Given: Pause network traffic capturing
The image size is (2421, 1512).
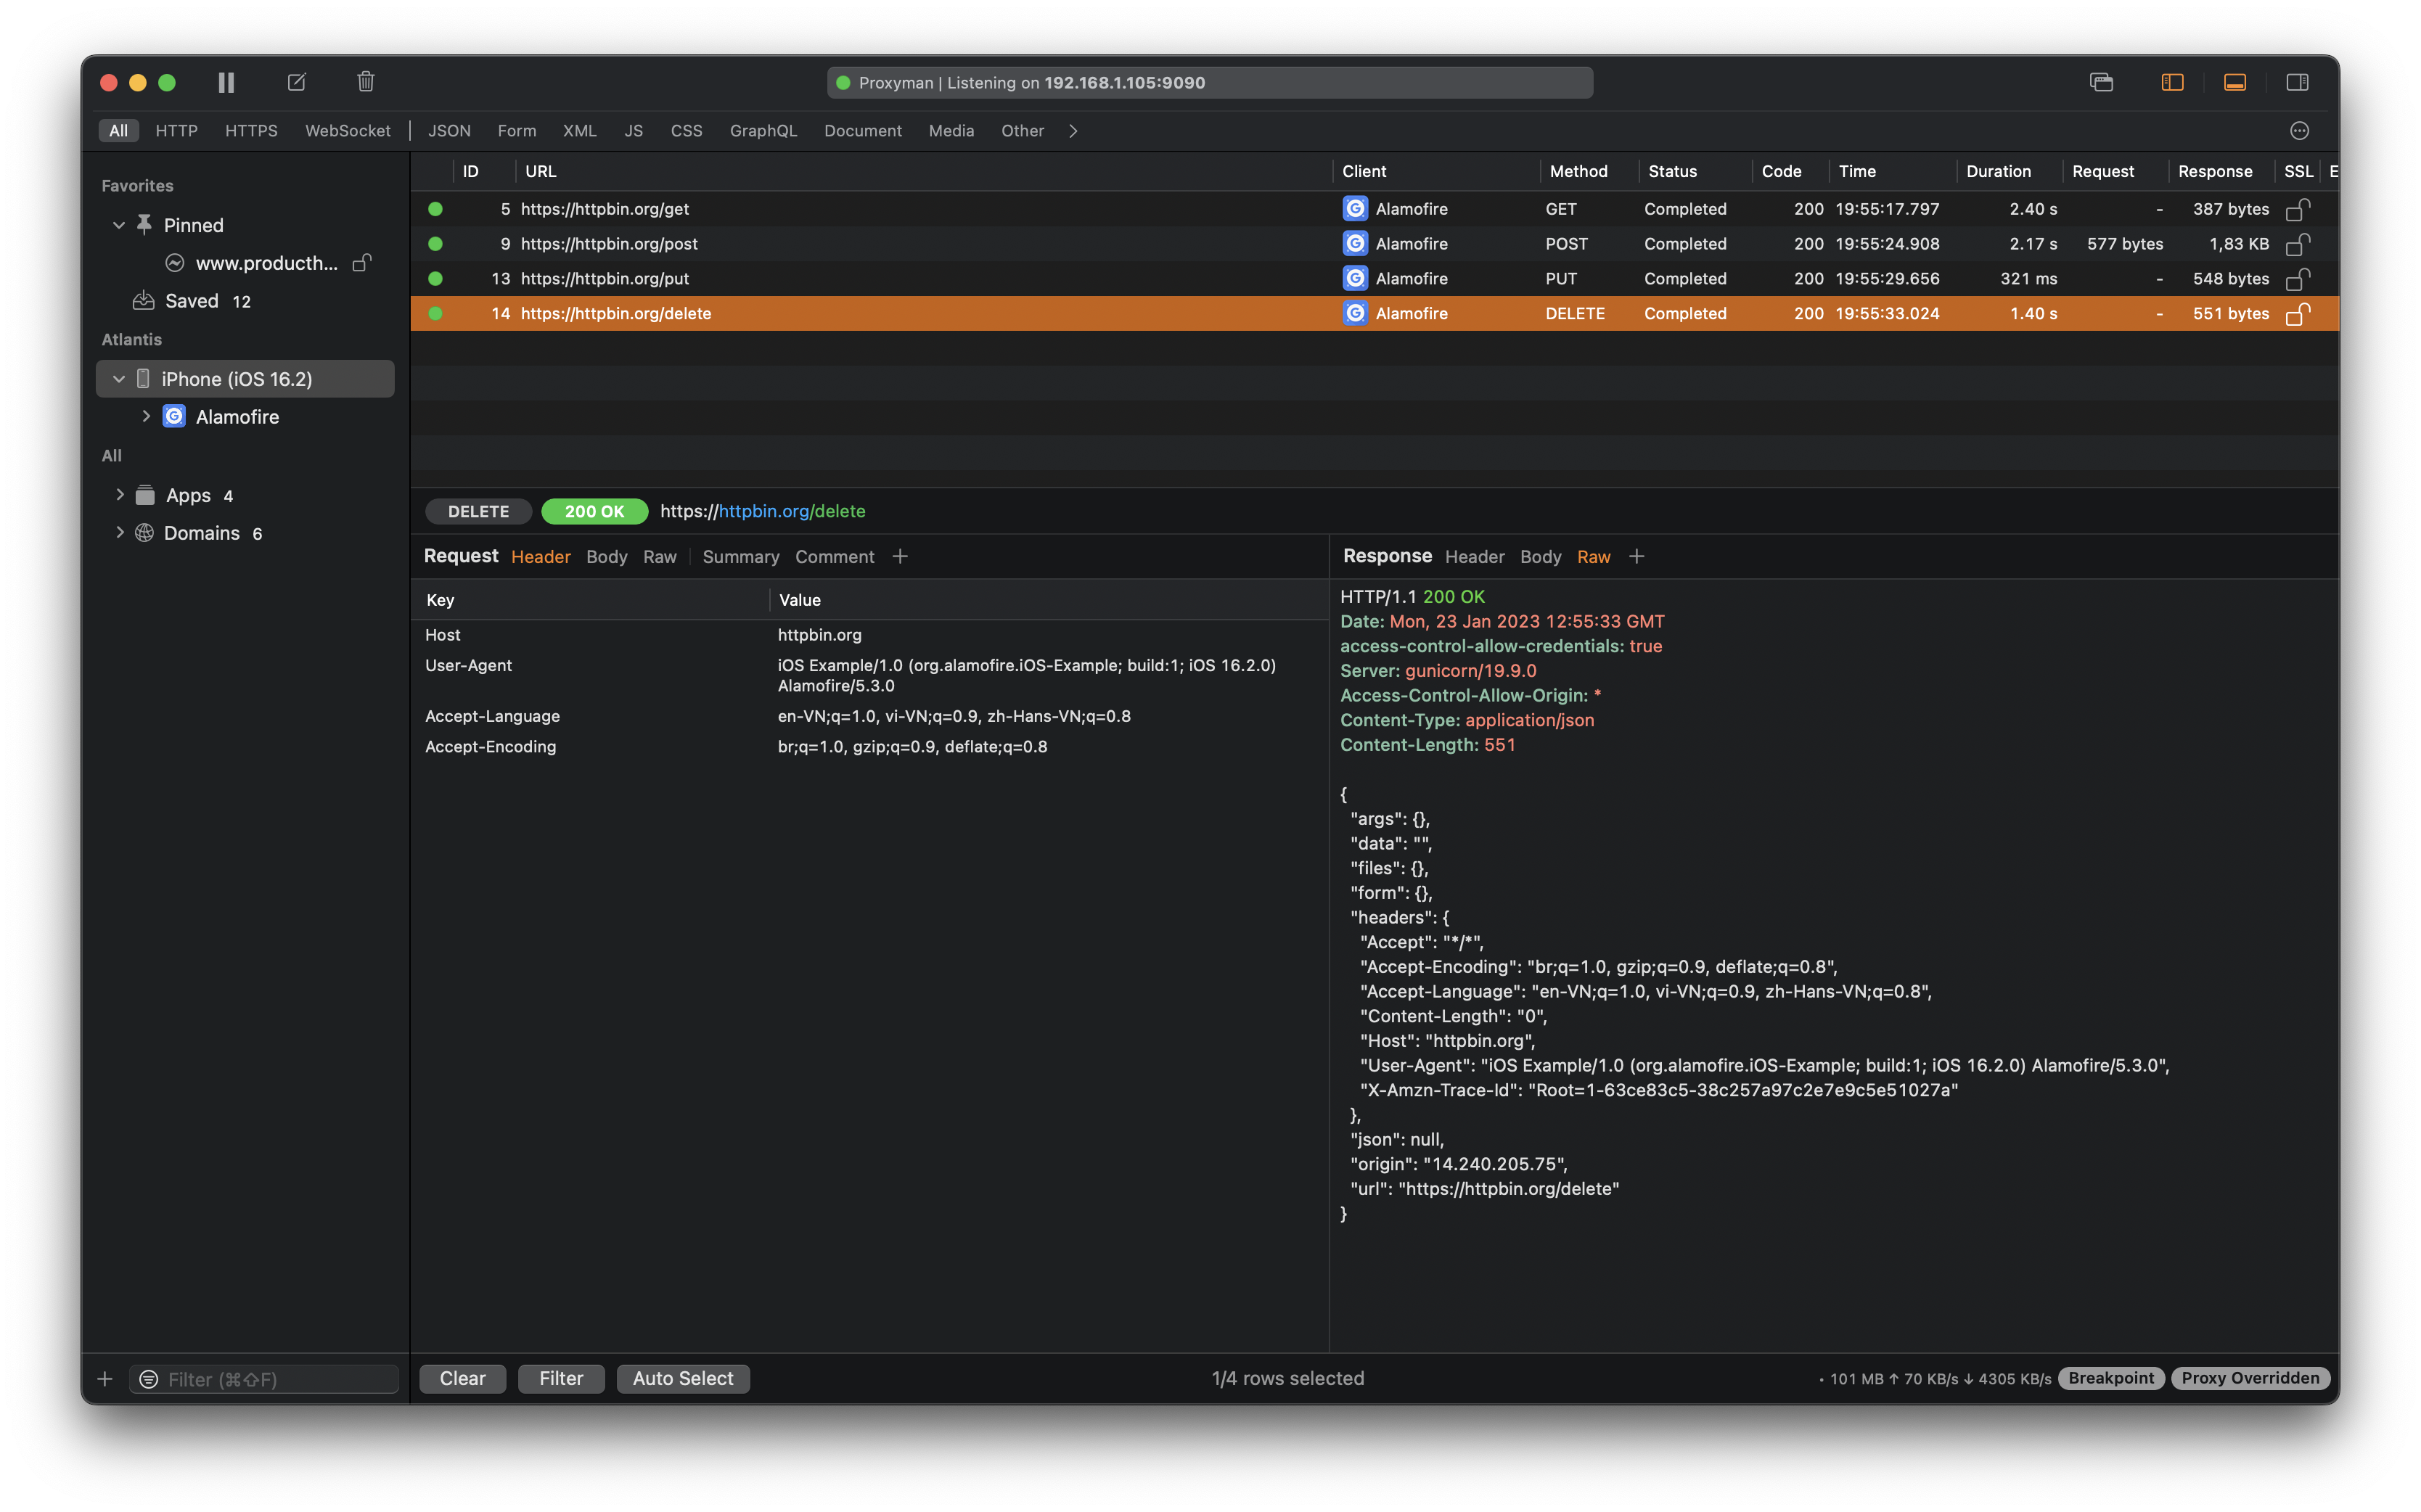Looking at the screenshot, I should coord(225,82).
